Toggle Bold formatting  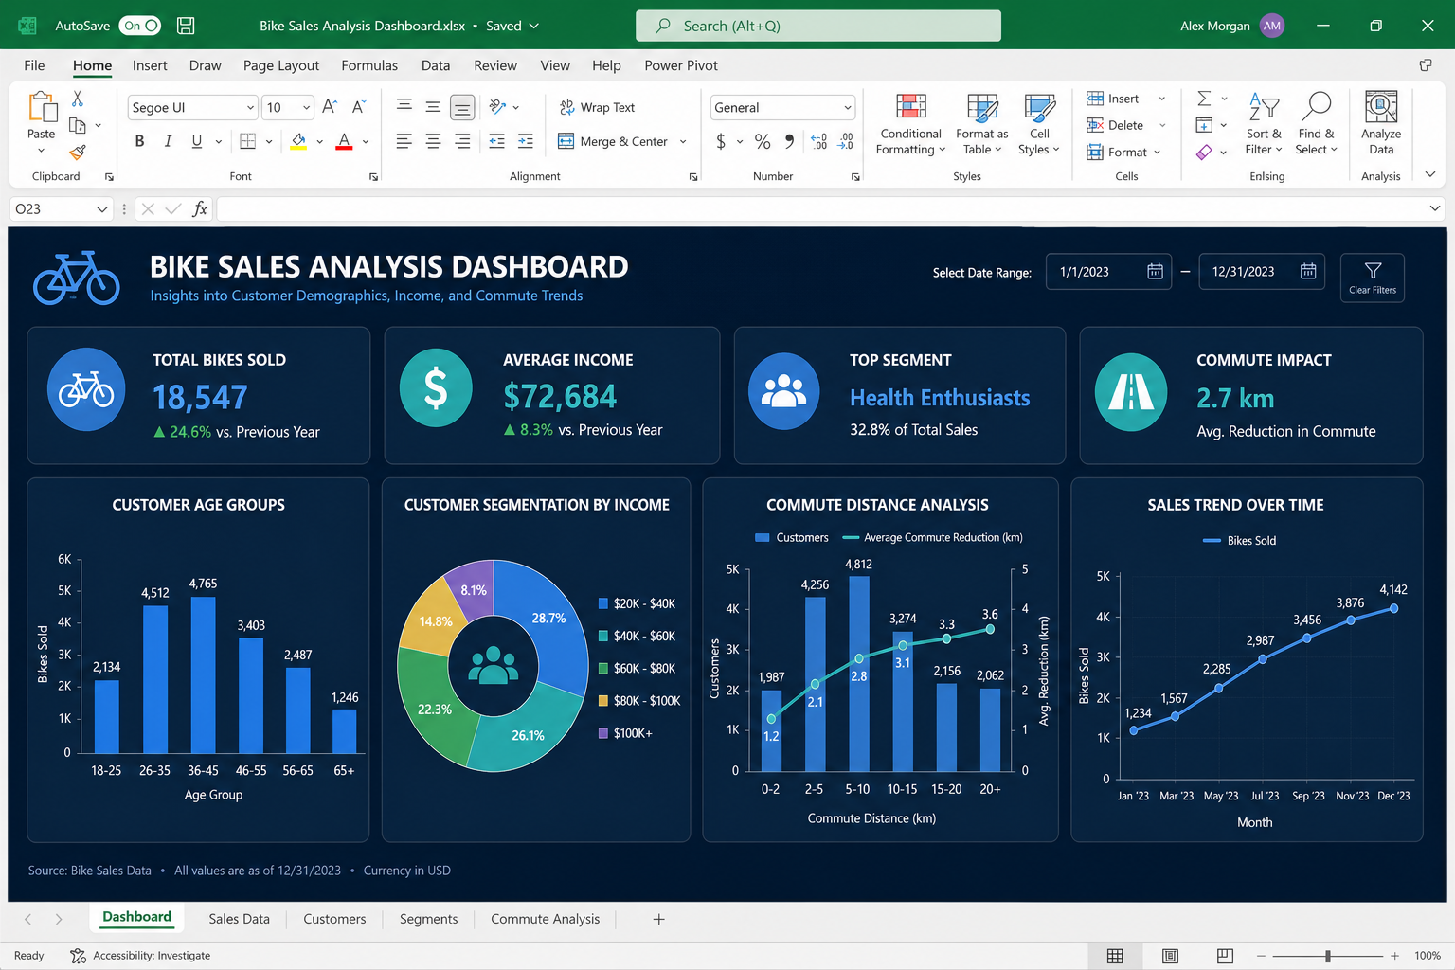pos(139,141)
